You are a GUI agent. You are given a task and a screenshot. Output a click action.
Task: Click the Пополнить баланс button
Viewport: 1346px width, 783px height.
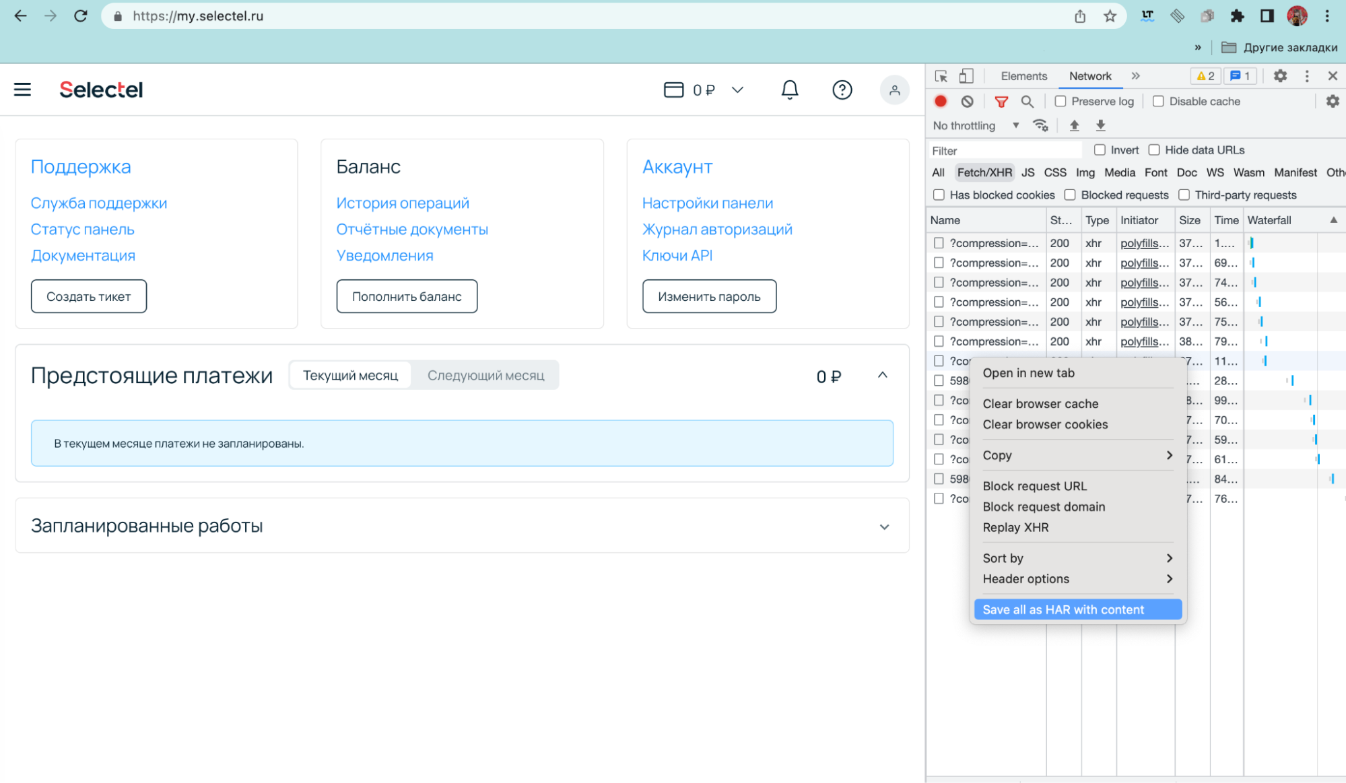click(407, 296)
